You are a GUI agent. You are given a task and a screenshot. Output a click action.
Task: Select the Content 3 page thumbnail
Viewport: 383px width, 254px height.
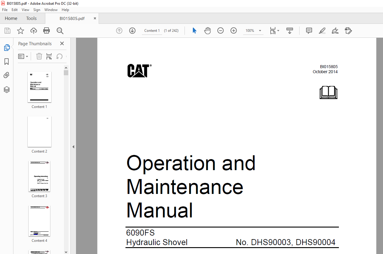pos(39,176)
